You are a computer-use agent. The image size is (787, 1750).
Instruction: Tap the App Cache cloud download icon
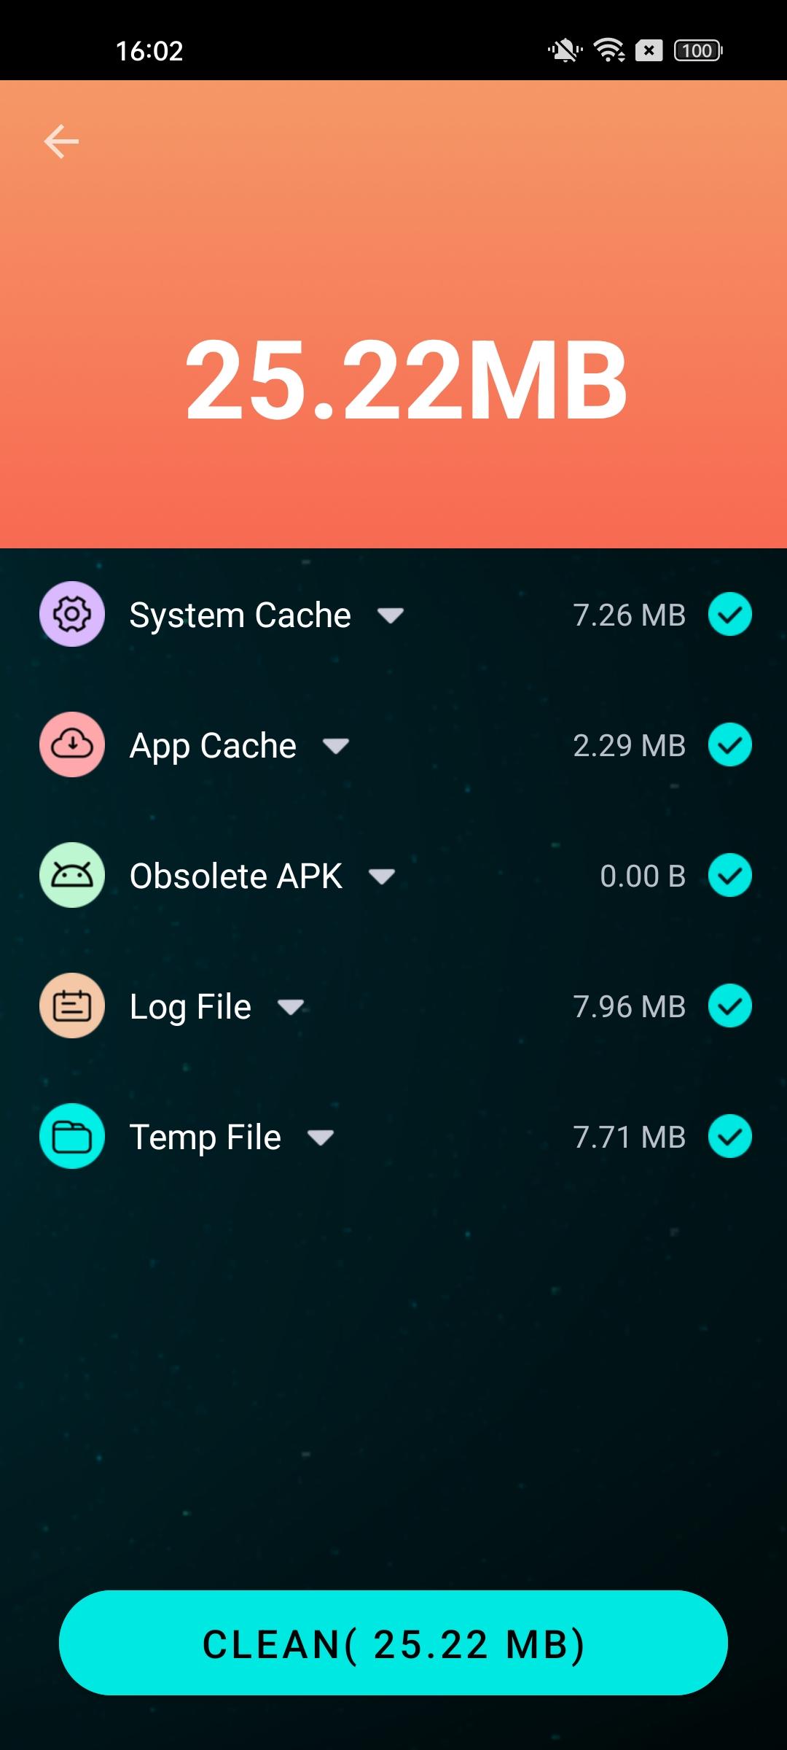click(x=71, y=744)
